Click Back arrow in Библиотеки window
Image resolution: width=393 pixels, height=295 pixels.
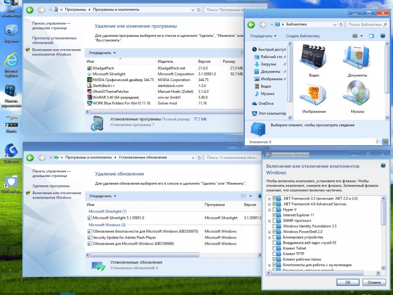[x=251, y=25]
